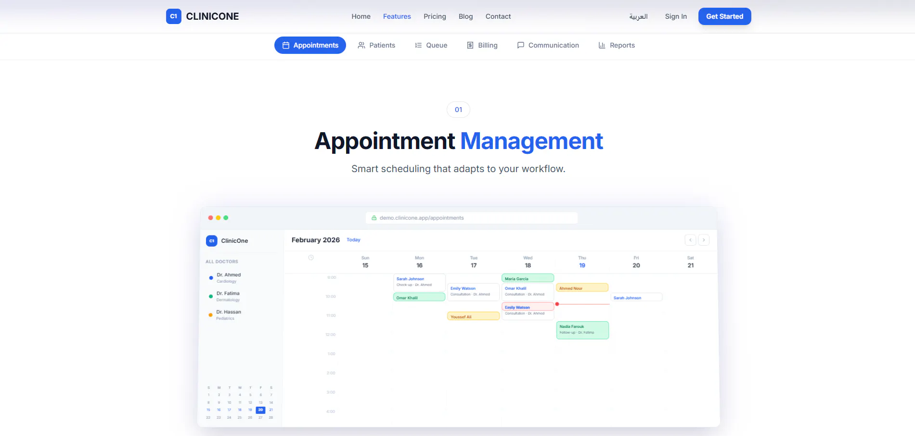Screen dimensions: 915x436
Task: Select Fri 20 column header
Action: click(636, 262)
